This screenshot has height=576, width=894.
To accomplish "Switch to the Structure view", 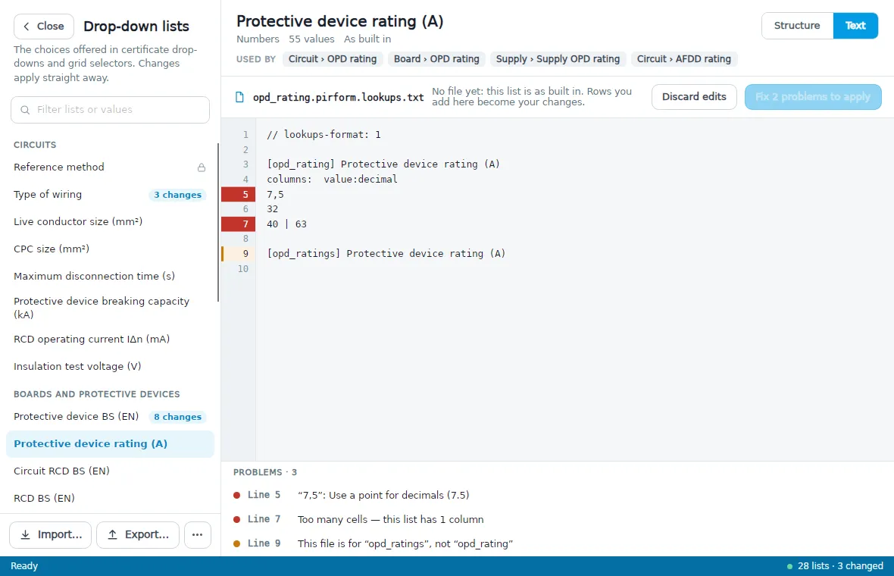I will click(797, 26).
